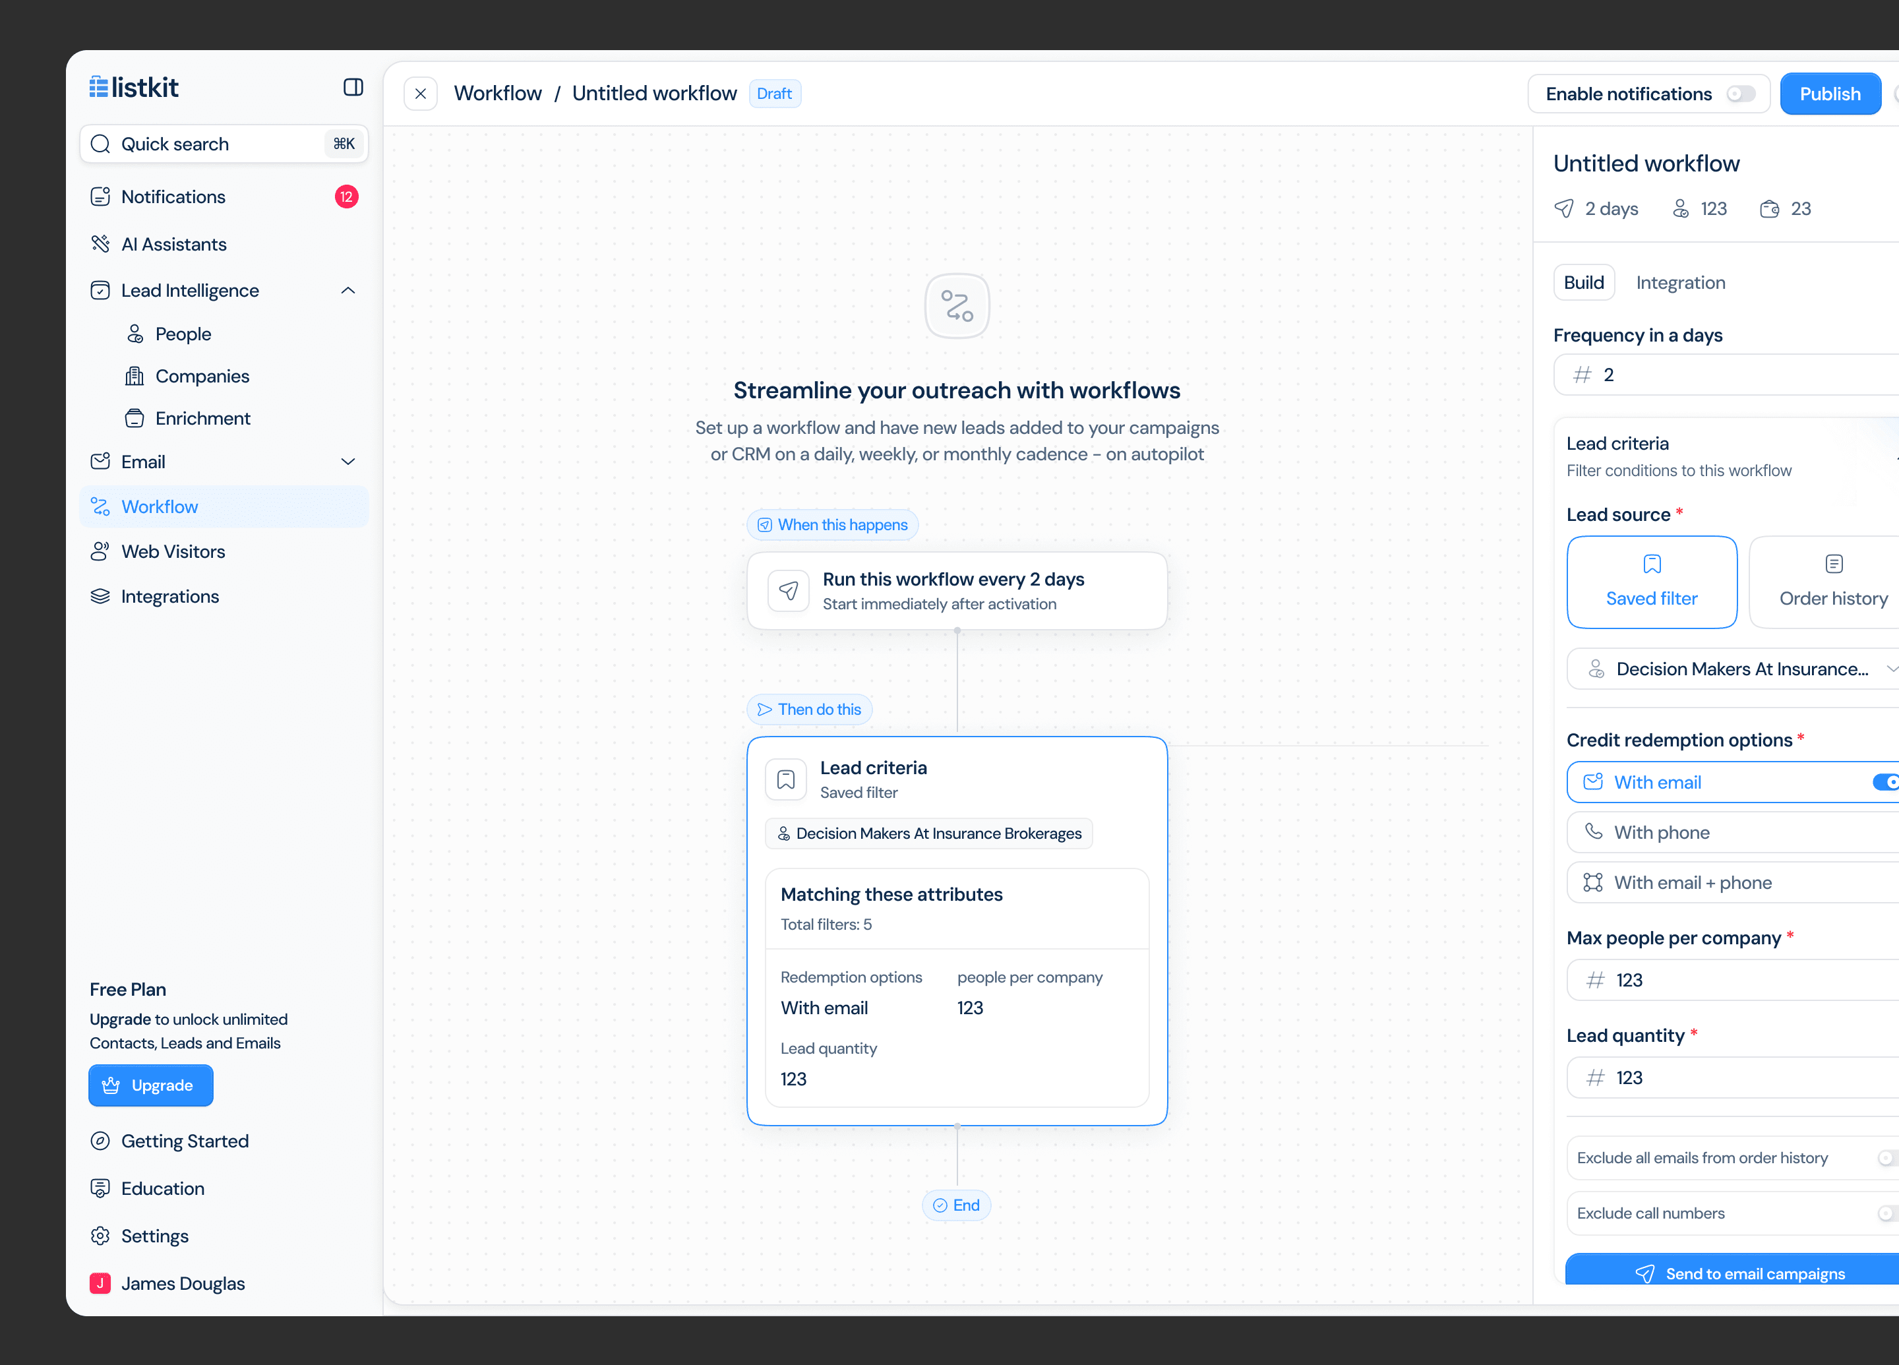1899x1365 pixels.
Task: Open Integrations layers icon
Action: [100, 596]
